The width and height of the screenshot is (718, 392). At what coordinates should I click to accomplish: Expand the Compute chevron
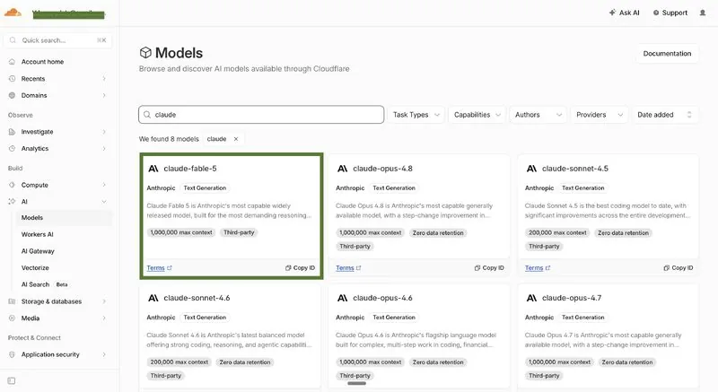pyautogui.click(x=104, y=185)
